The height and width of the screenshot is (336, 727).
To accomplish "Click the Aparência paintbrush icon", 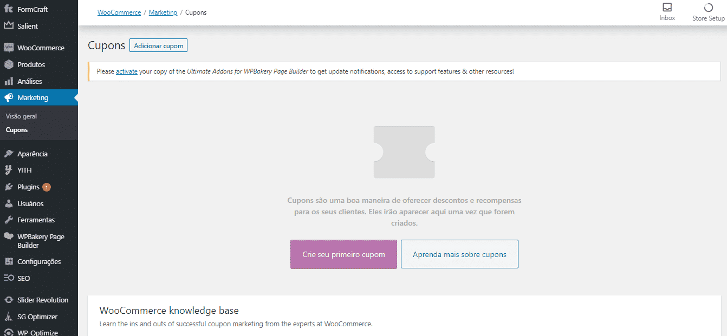I will pyautogui.click(x=9, y=154).
